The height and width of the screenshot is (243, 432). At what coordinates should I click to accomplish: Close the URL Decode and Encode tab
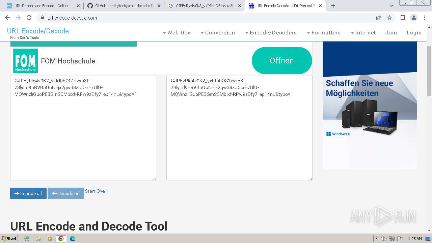(78, 6)
